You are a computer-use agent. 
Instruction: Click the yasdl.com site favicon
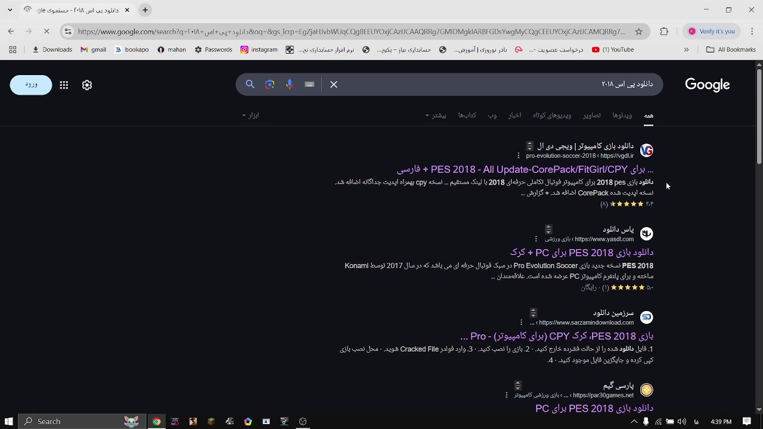tap(647, 234)
